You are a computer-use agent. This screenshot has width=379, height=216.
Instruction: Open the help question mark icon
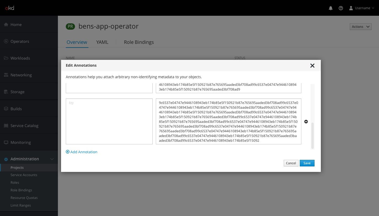pos(341,8)
